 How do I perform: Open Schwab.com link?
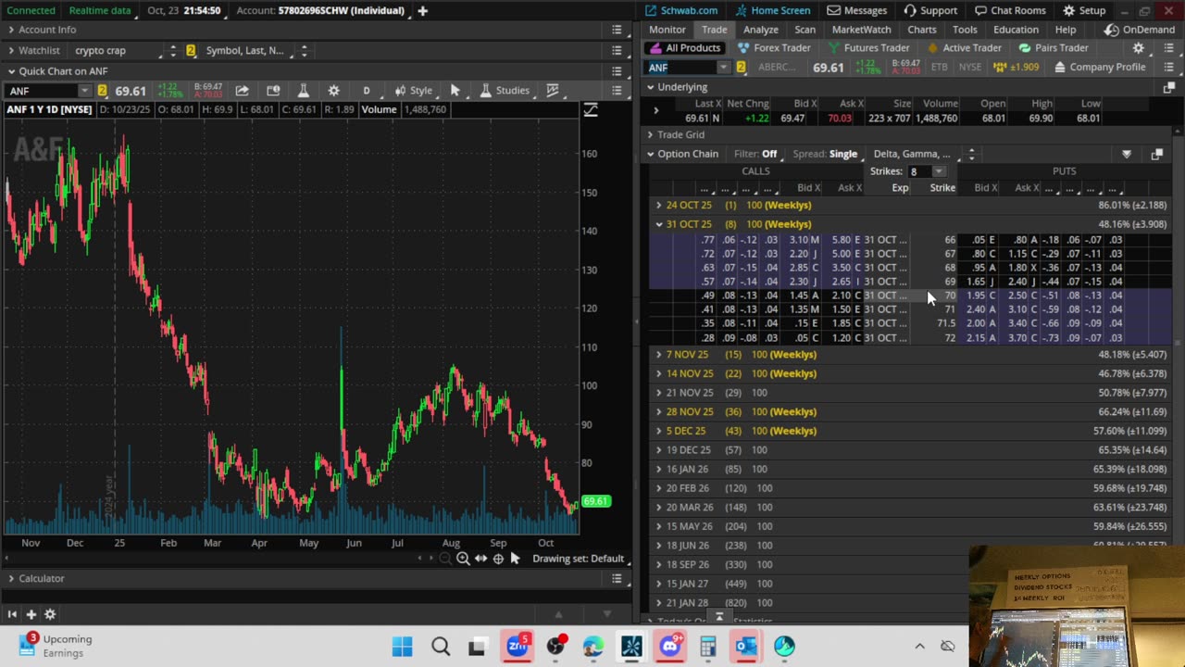coord(680,10)
